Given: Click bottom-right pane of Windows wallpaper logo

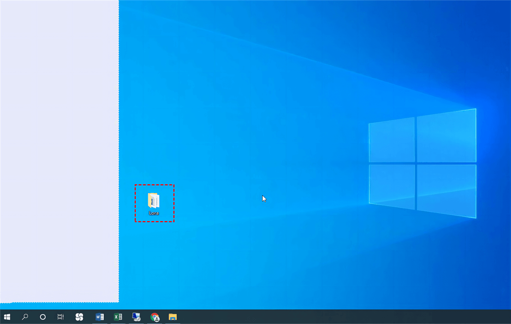Looking at the screenshot, I should click(x=446, y=190).
